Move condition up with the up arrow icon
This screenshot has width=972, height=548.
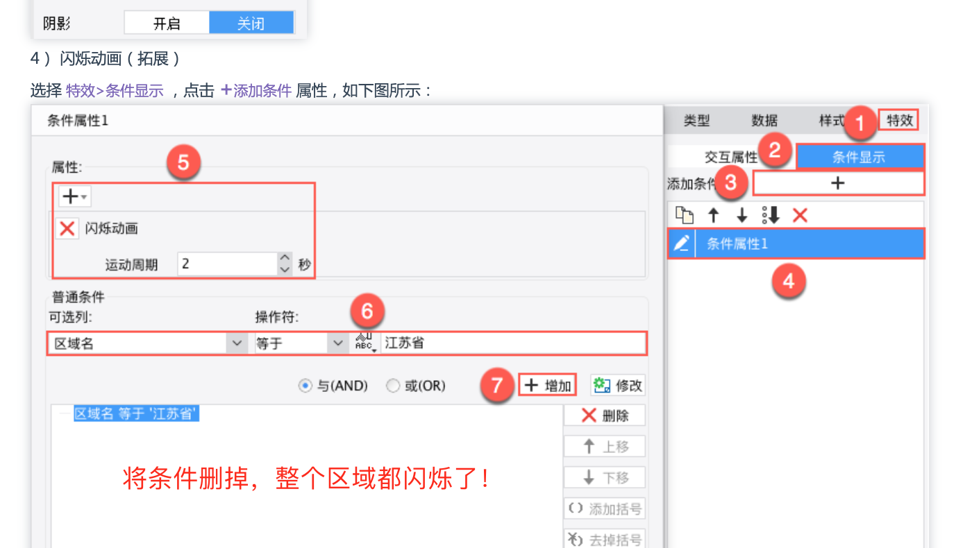(x=713, y=216)
